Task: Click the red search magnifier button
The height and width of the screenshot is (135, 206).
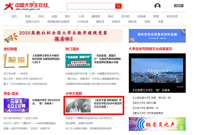Action: coord(118,6)
